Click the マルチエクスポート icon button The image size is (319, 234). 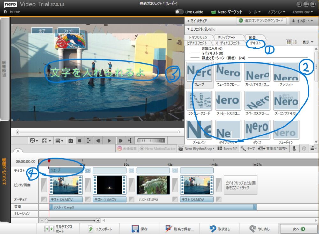click(x=59, y=229)
